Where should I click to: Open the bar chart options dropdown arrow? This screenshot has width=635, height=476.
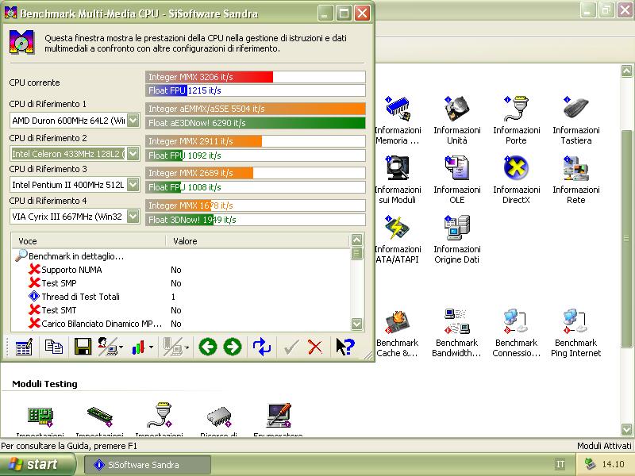[x=151, y=347]
